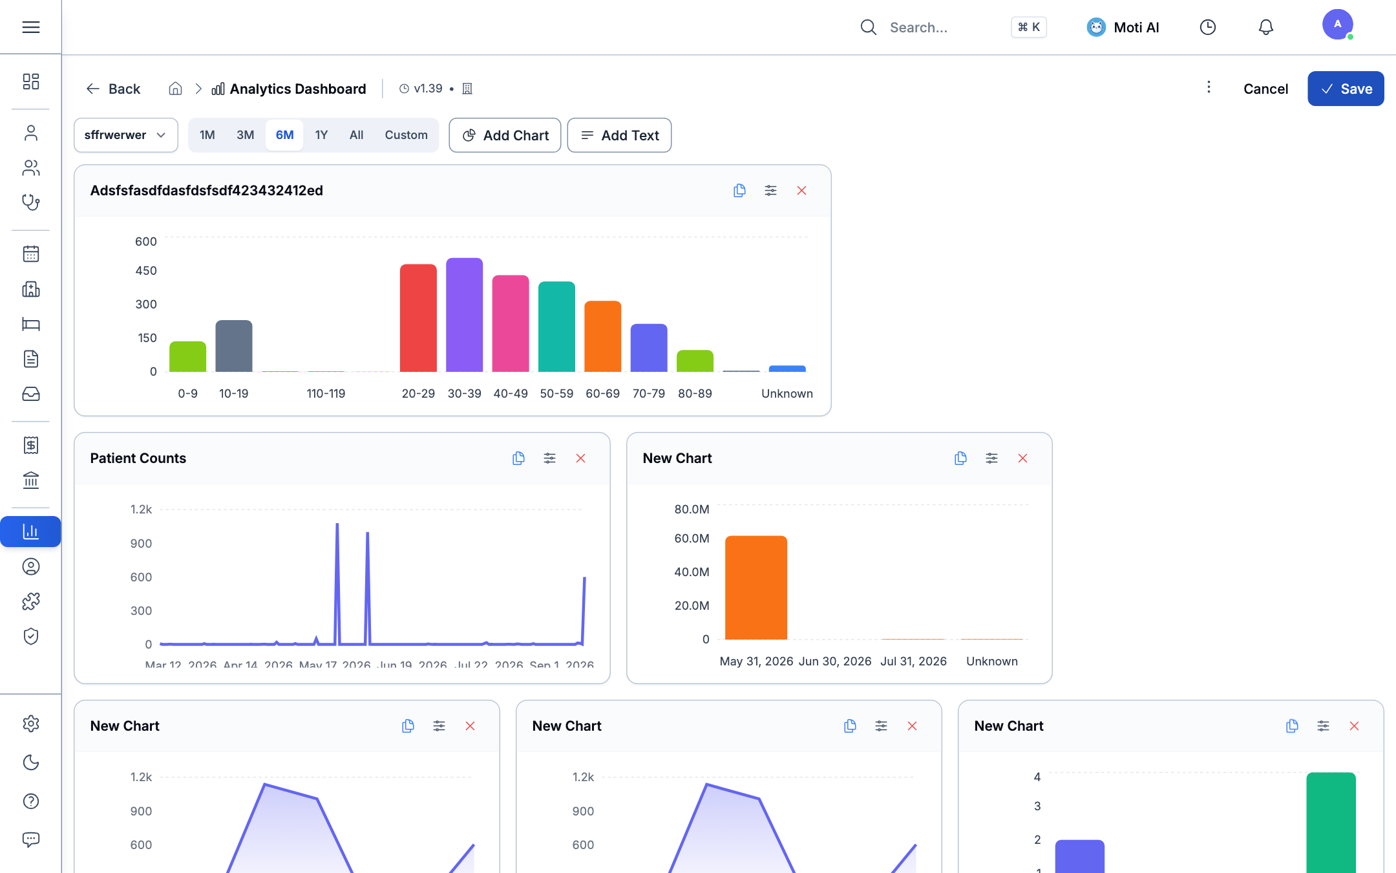Open the history clock icon in header
1396x873 pixels.
point(1207,27)
